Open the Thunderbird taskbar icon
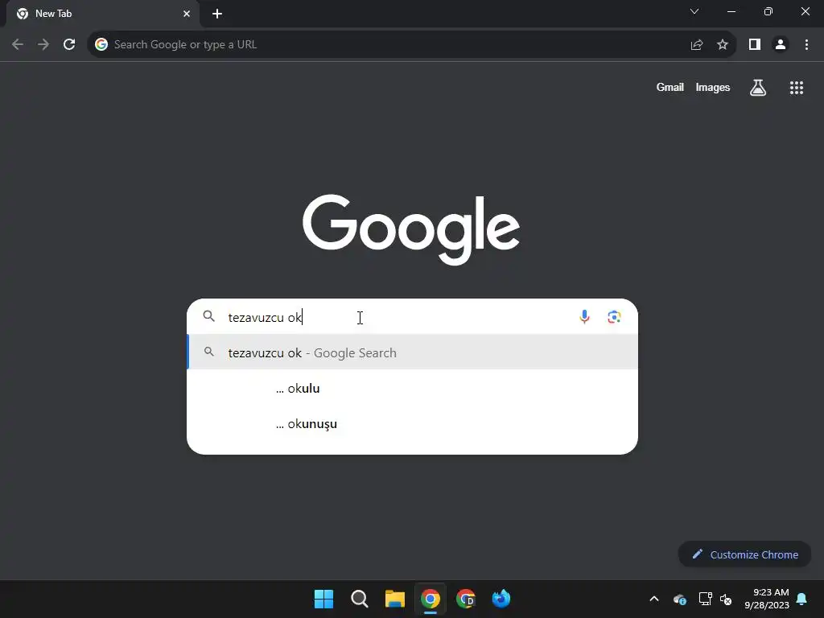 click(x=501, y=599)
